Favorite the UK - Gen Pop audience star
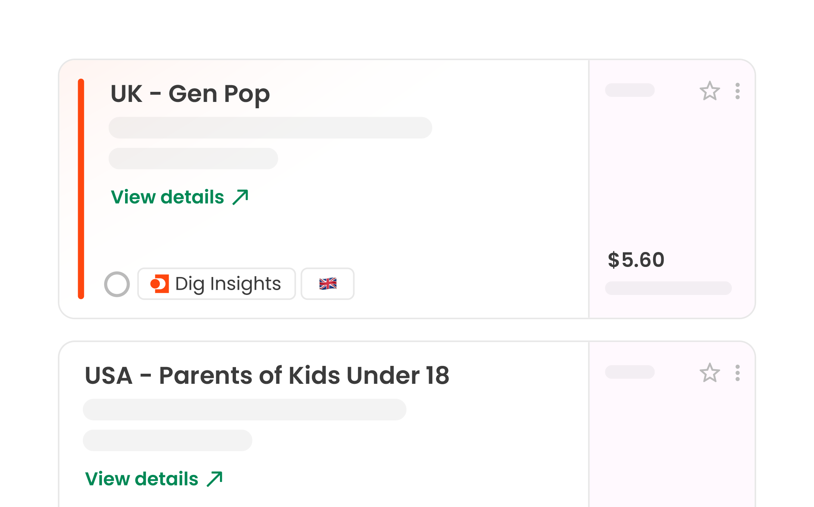This screenshot has height=507, width=814. pyautogui.click(x=709, y=91)
